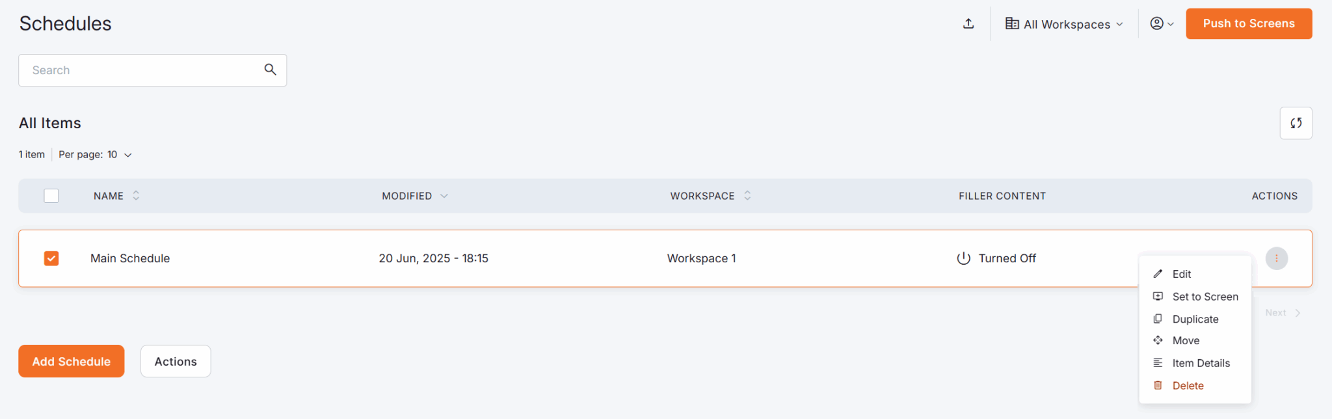Click the Modified column sort chevron
The height and width of the screenshot is (419, 1332).
coord(445,195)
